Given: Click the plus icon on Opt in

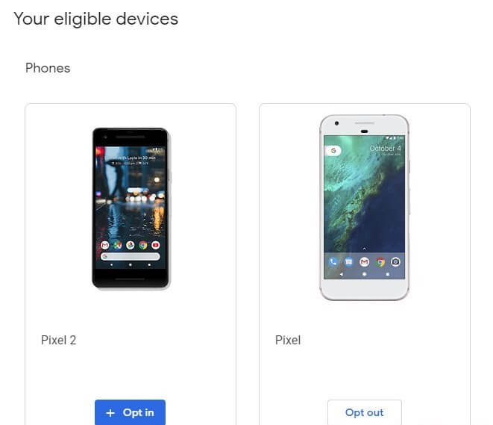Looking at the screenshot, I should 110,413.
